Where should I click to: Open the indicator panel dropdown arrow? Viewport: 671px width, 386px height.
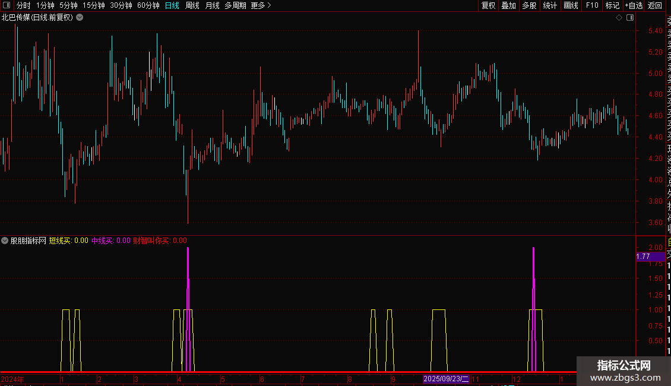point(5,241)
